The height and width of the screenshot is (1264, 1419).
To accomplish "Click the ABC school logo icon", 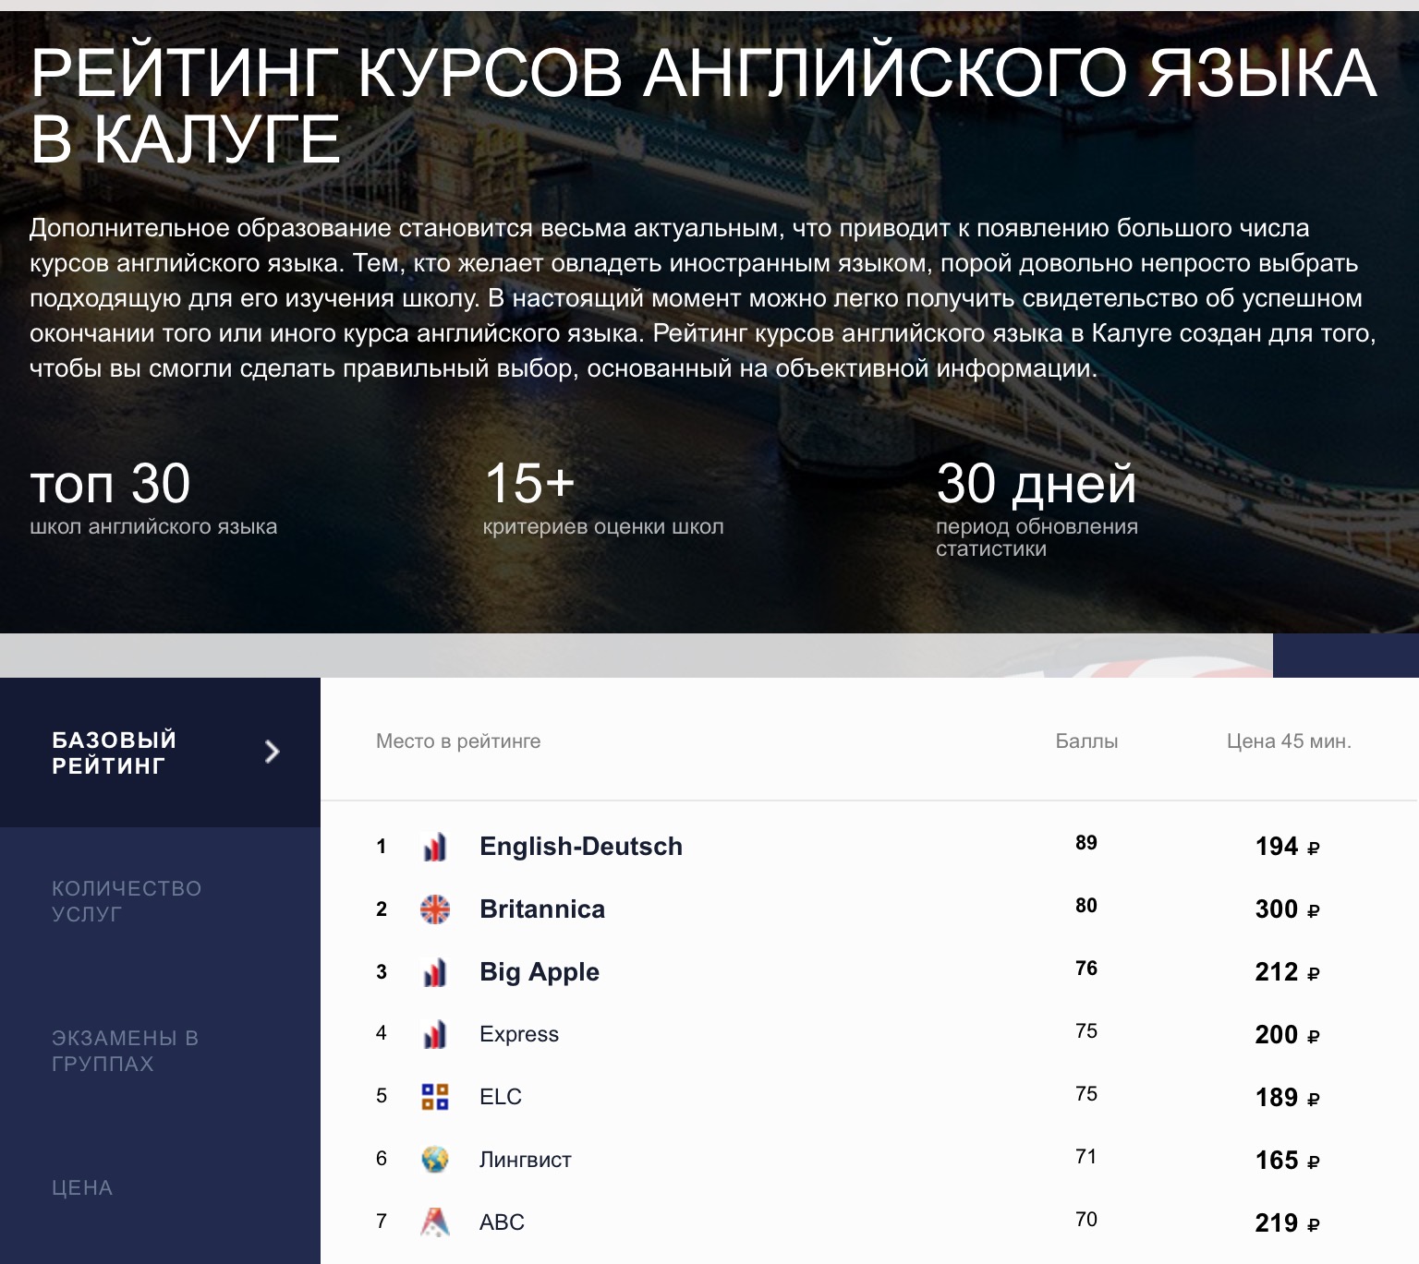I will point(435,1222).
